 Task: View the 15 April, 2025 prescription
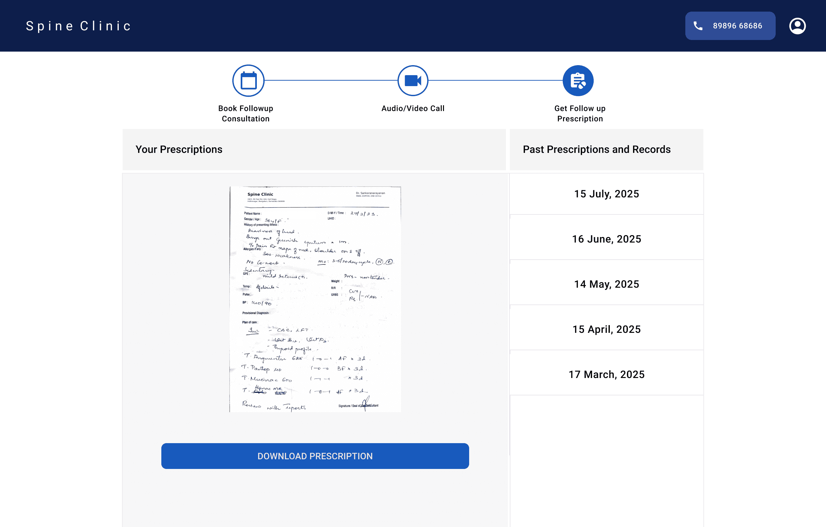(x=606, y=330)
